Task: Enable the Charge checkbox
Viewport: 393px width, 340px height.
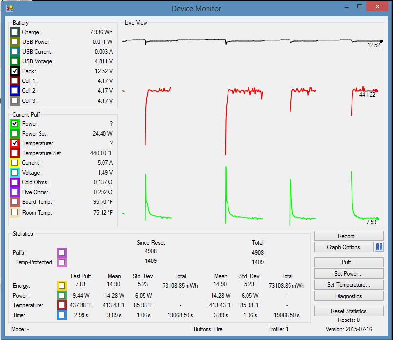Action: (15, 32)
